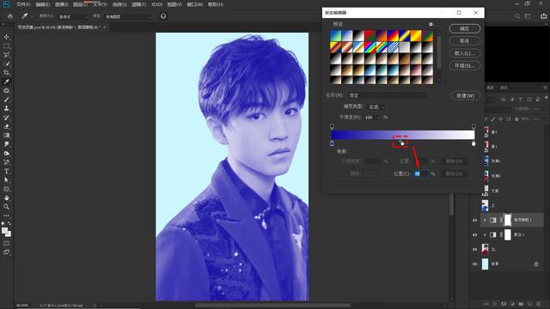The width and height of the screenshot is (550, 309).
Task: Hide the black-white adjustment layer
Action: [475, 235]
